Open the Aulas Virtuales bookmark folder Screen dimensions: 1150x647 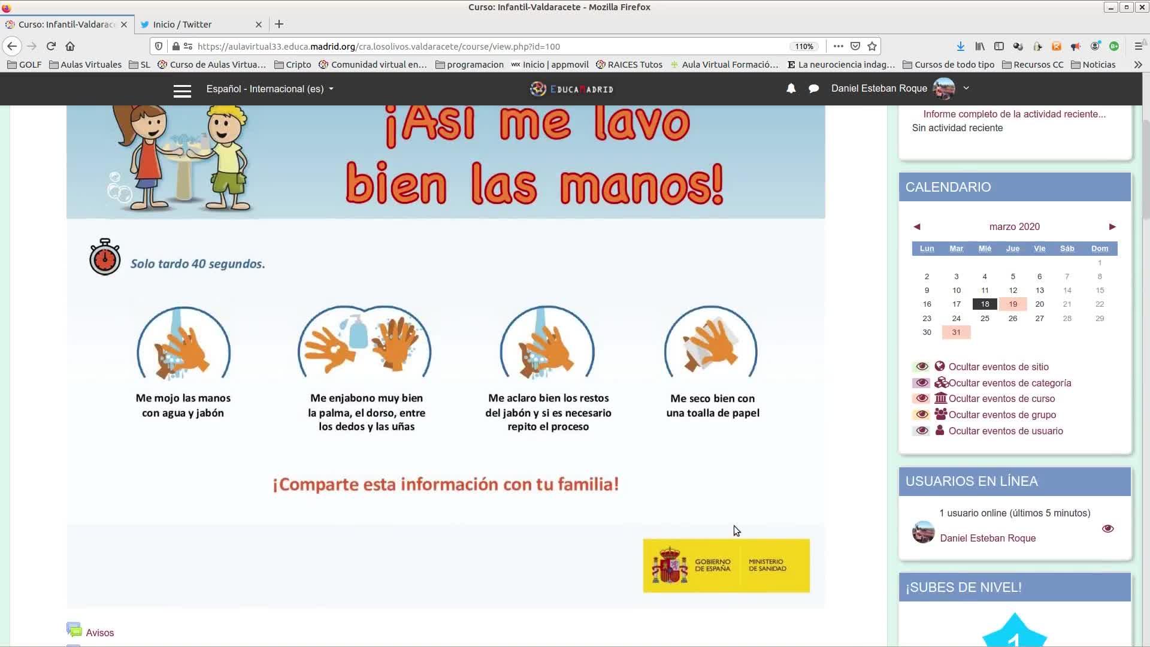pyautogui.click(x=85, y=65)
